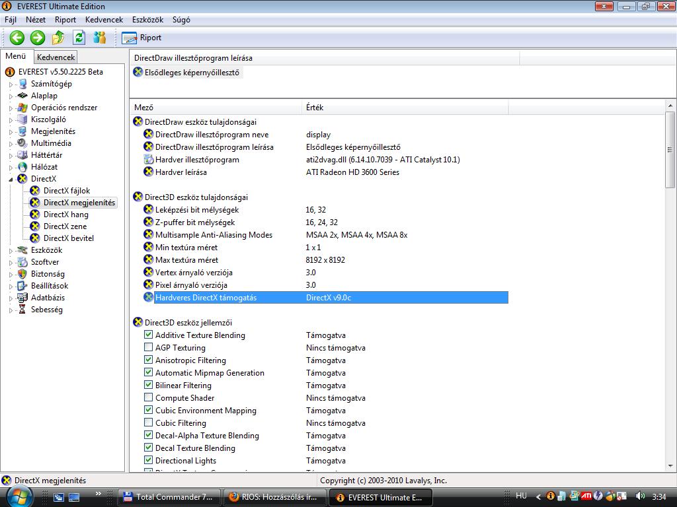Expand the Eszközök tree node arrow
Viewport: 677px width, 507px height.
coord(11,250)
